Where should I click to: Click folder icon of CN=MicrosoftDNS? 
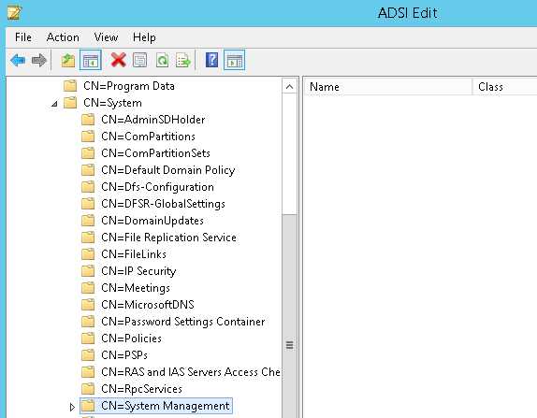click(x=88, y=304)
